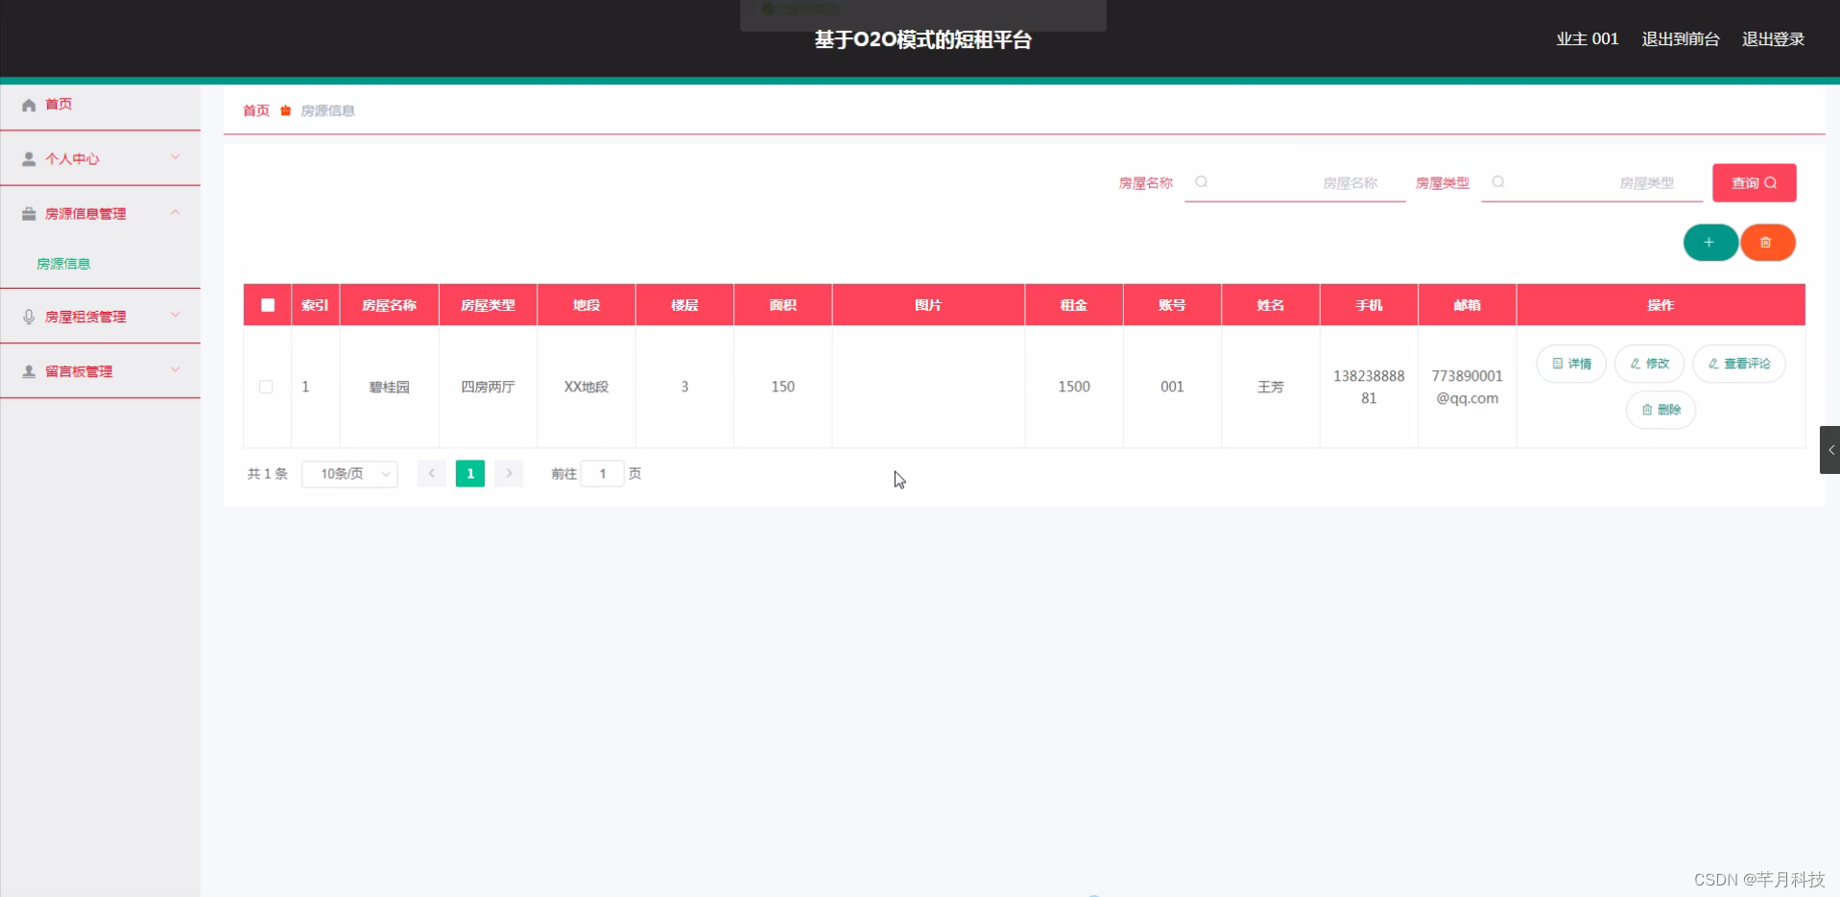Click the orange trash icon for bulk delete

(x=1768, y=243)
